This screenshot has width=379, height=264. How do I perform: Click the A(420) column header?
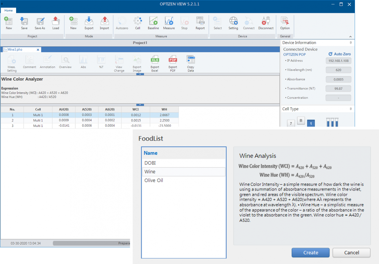64,109
